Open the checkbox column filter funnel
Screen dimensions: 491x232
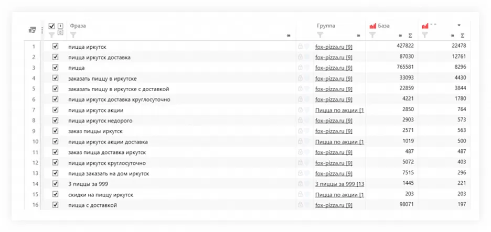[51, 35]
